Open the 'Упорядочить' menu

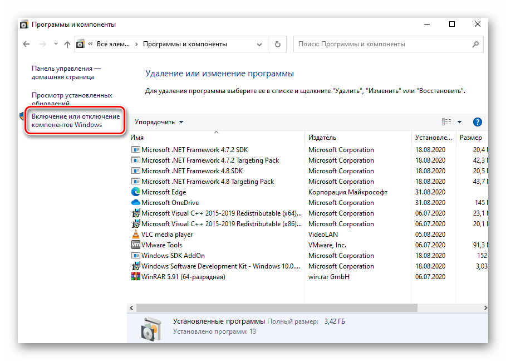[159, 122]
